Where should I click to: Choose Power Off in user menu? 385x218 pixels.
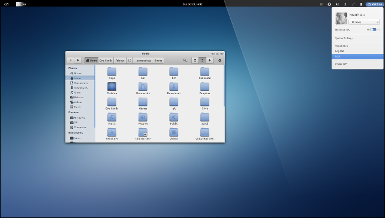(x=357, y=64)
